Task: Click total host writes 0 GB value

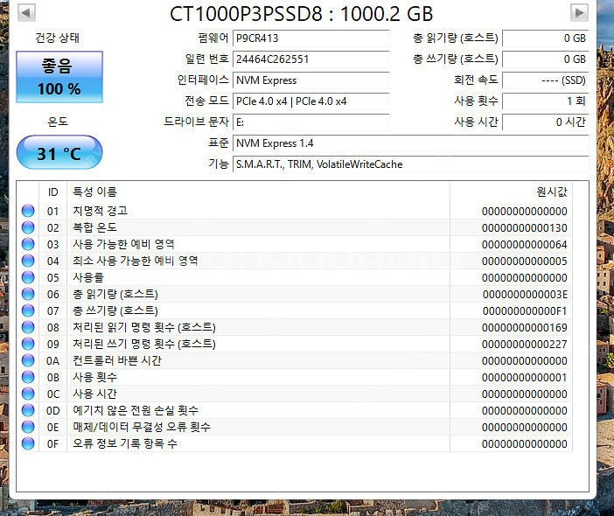Action: point(546,59)
